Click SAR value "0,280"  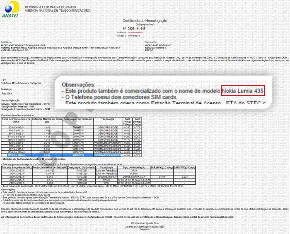pyautogui.click(x=127, y=137)
